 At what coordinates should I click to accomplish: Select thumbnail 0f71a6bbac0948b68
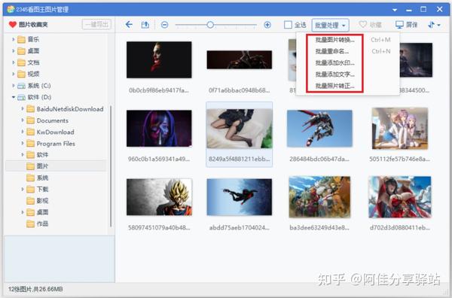coord(240,59)
